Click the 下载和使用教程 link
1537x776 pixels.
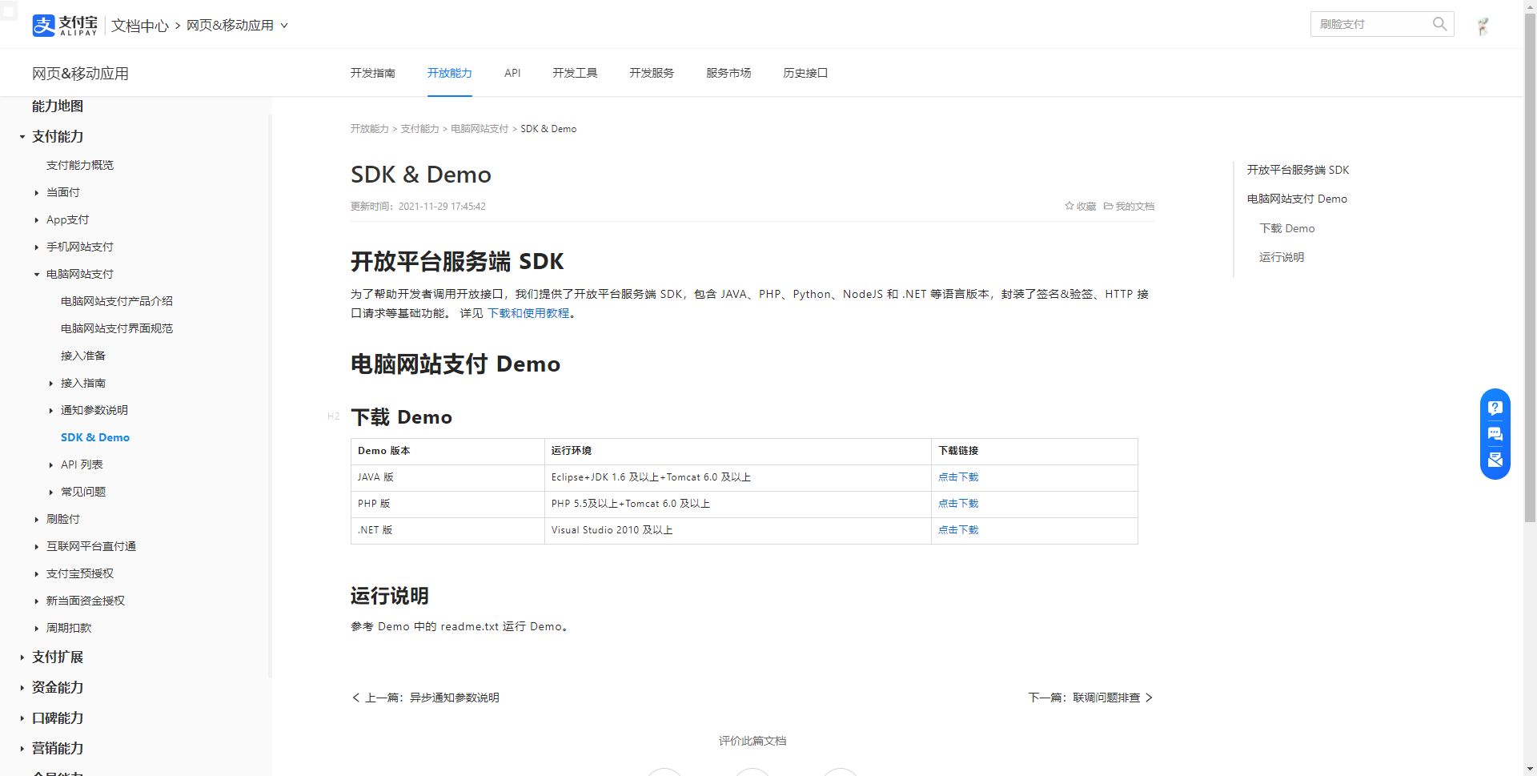529,313
